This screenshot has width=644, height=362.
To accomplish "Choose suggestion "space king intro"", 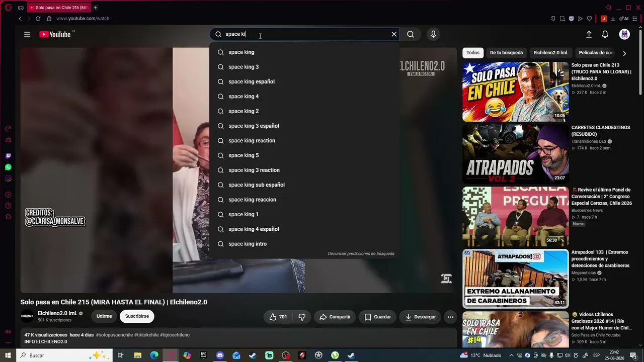I will 304,244.
